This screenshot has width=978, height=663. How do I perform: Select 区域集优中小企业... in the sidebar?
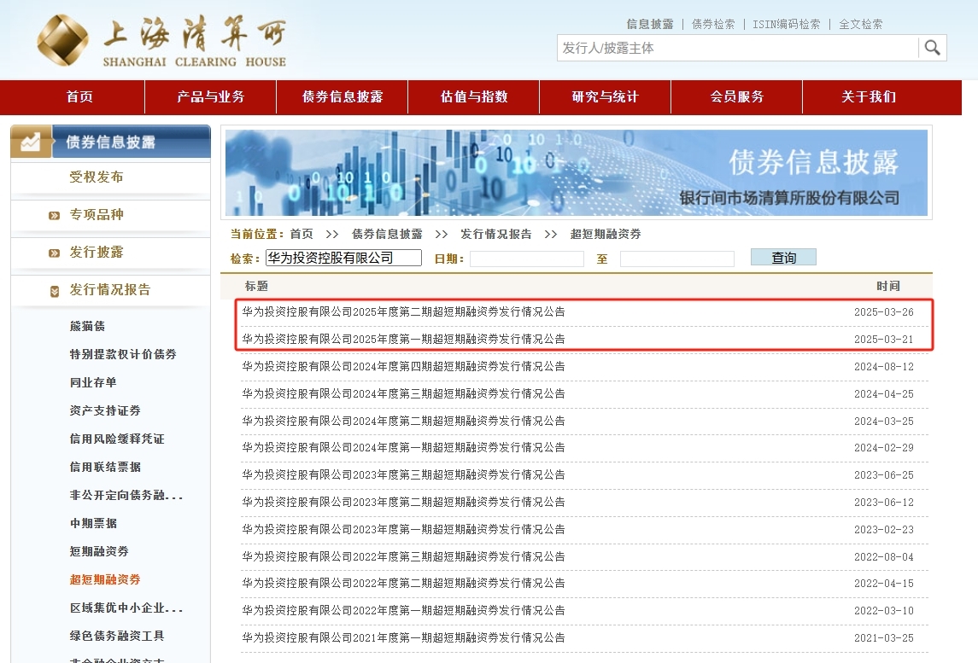coord(126,608)
